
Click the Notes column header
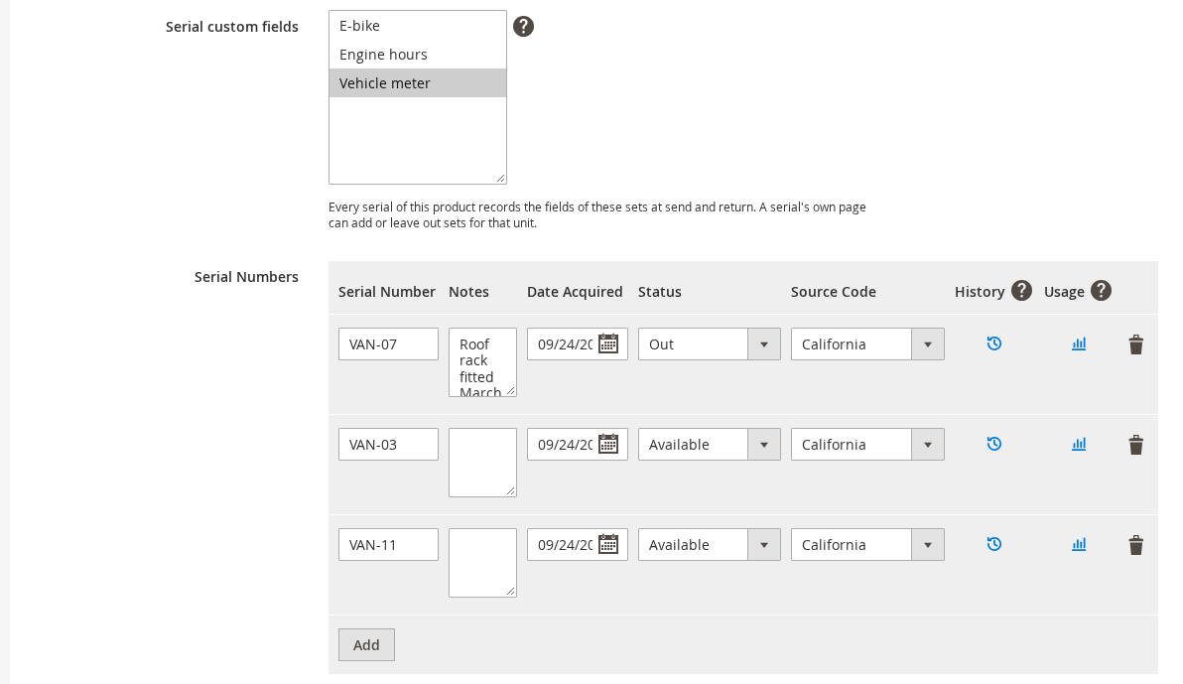469,292
